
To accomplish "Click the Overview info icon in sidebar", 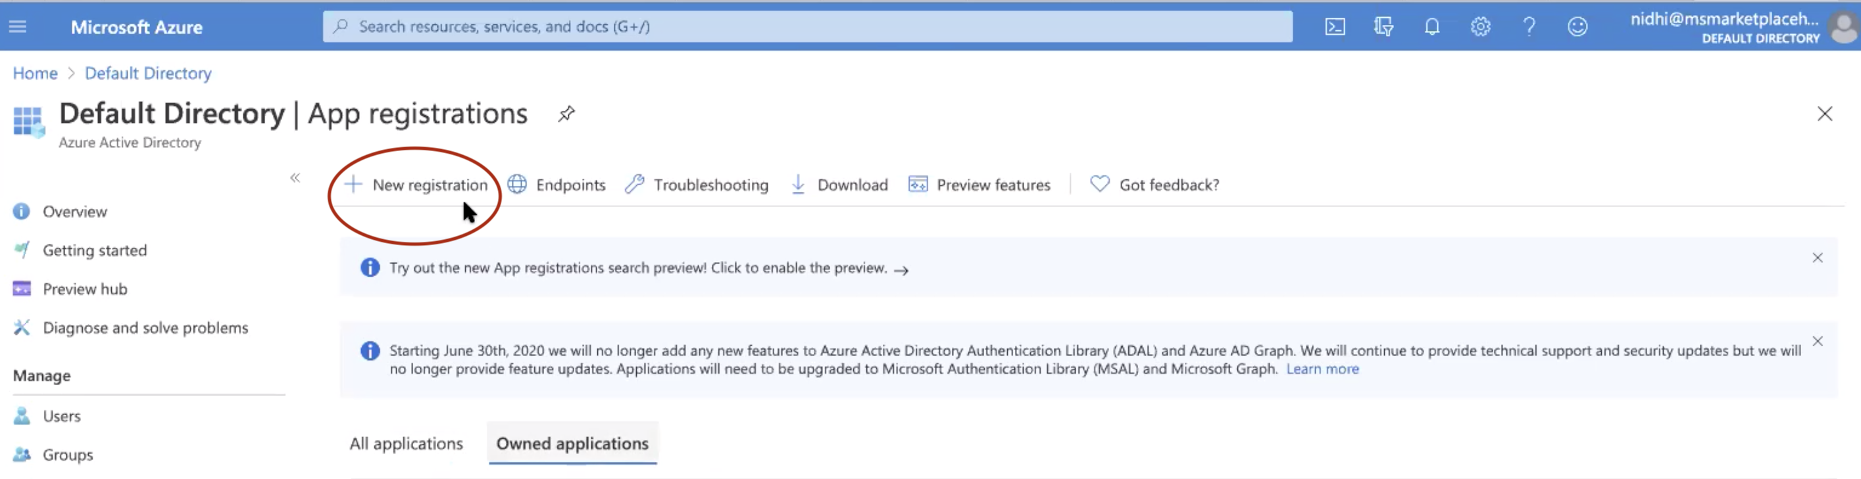I will pos(22,212).
